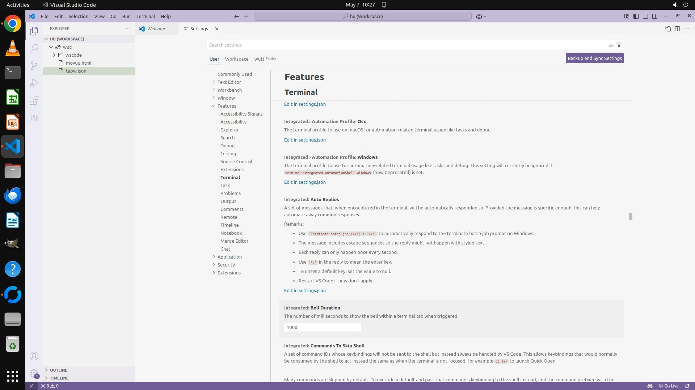Image resolution: width=695 pixels, height=390 pixels.
Task: Open Source Control view icon
Action: (x=34, y=65)
